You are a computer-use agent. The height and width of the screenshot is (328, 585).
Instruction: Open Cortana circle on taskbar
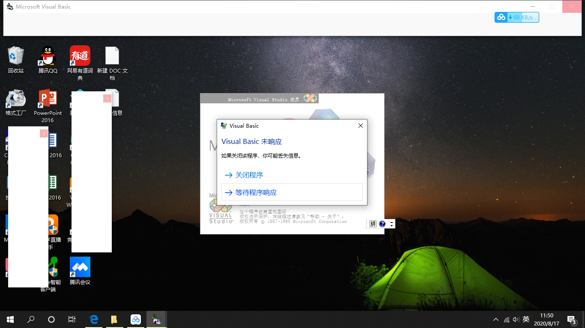tap(51, 319)
